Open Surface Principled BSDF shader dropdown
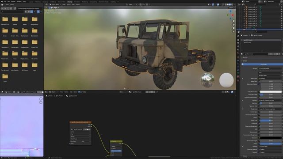Screen dimensions: 283x159 [x=270, y=68]
